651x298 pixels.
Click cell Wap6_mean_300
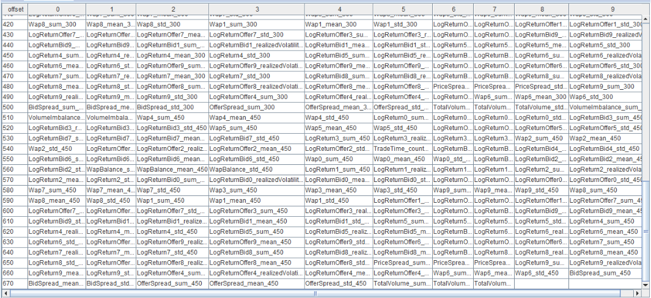pyautogui.click(x=542, y=96)
